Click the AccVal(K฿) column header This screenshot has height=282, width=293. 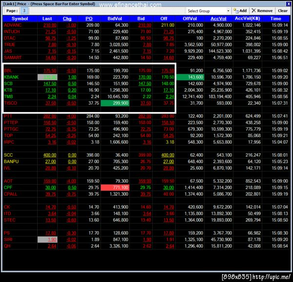tap(248, 19)
